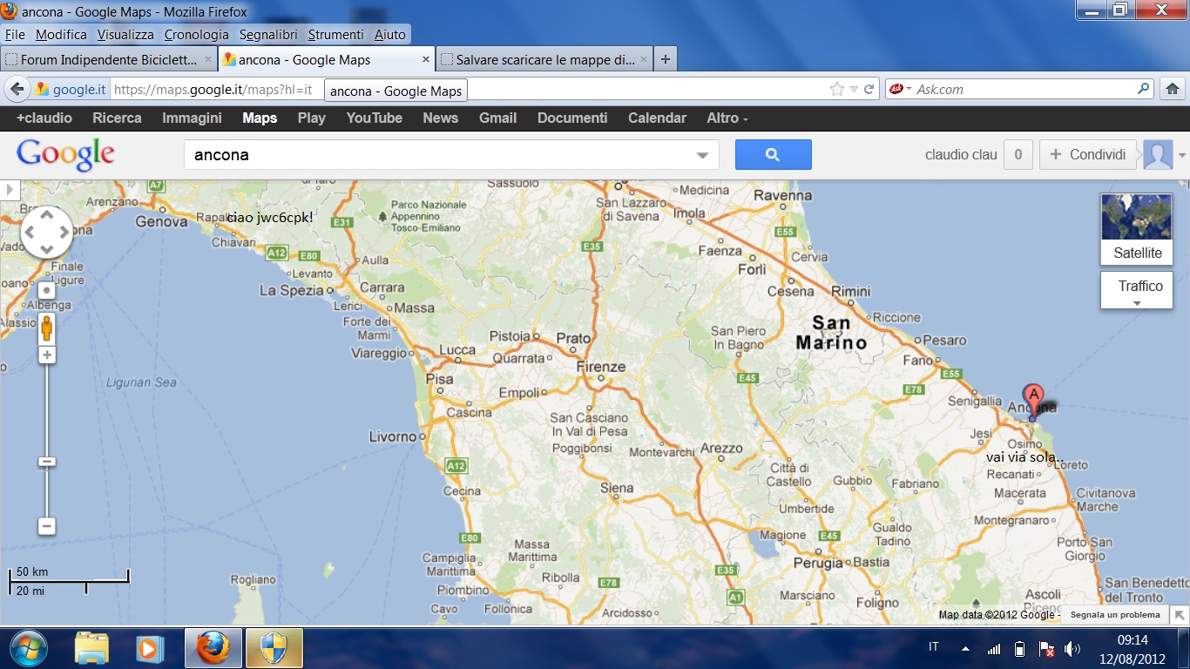Image resolution: width=1190 pixels, height=669 pixels.
Task: Switch to Salvare scaricare le mappe tab
Action: click(544, 59)
